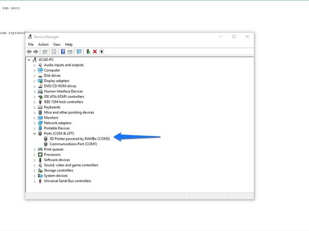Open the File menu
The image size is (309, 231).
pos(31,44)
